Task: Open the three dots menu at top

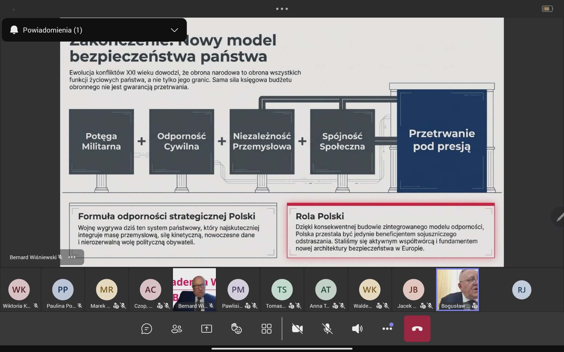Action: click(282, 9)
